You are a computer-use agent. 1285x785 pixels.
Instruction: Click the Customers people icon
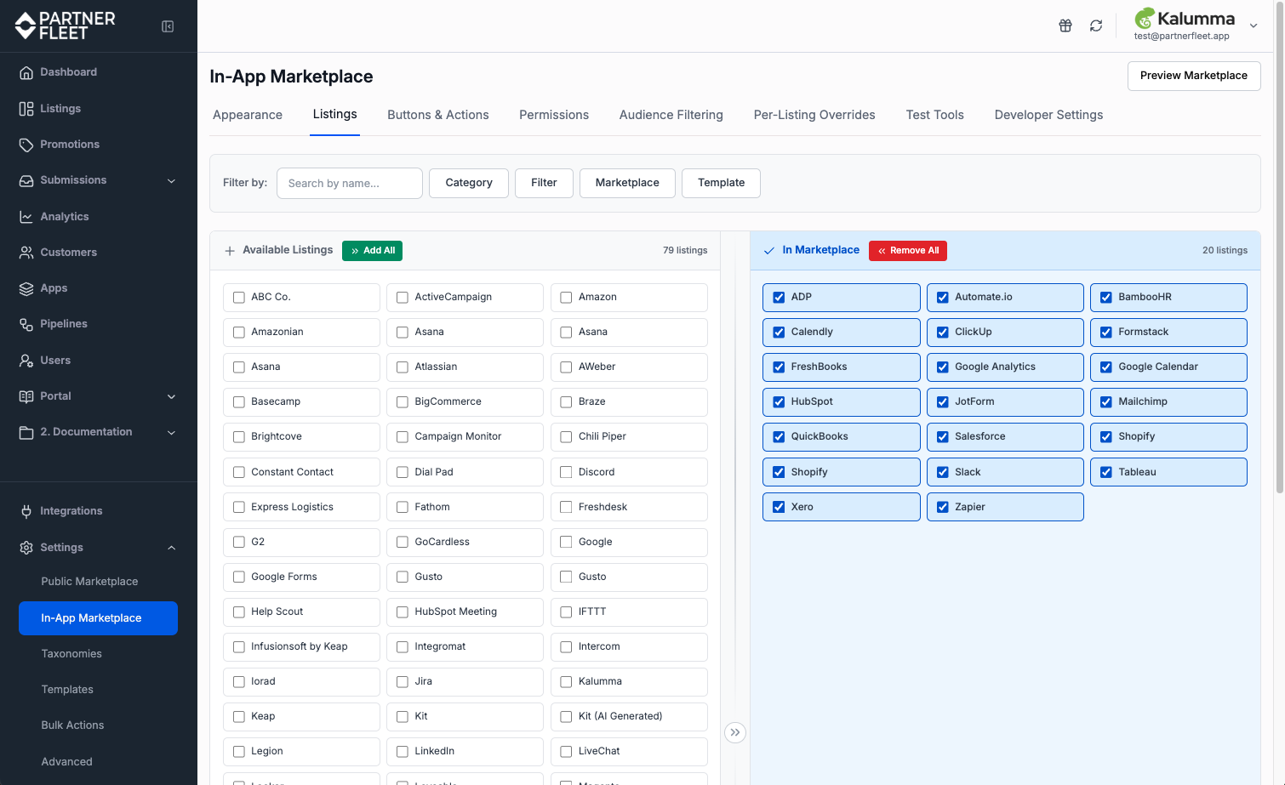26,253
